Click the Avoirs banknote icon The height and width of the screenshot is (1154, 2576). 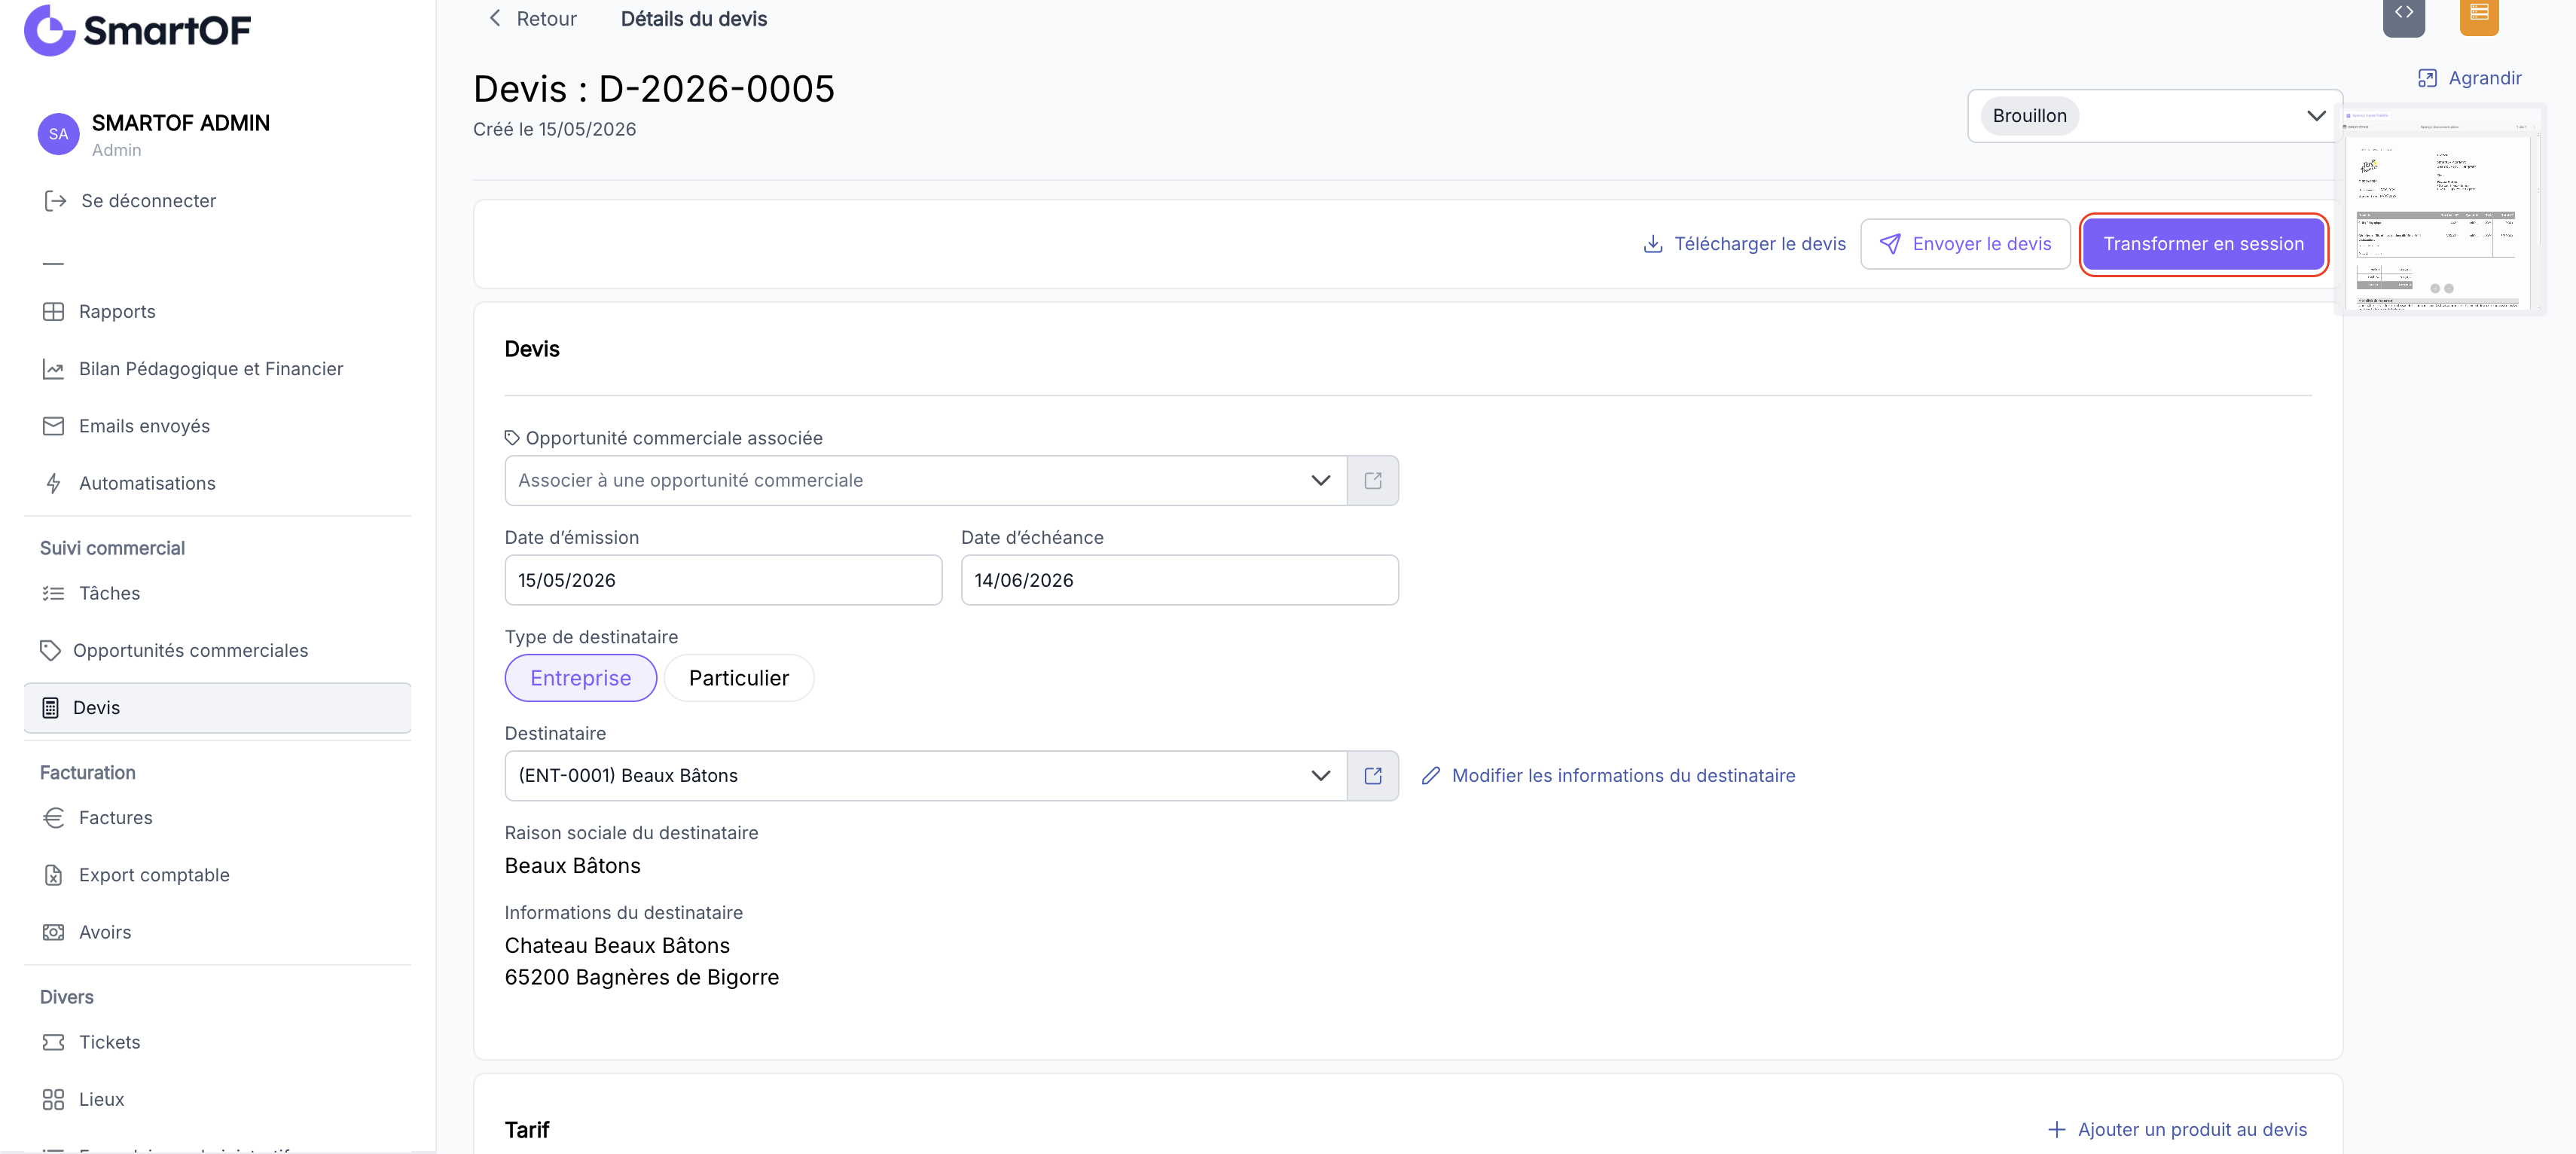point(53,932)
